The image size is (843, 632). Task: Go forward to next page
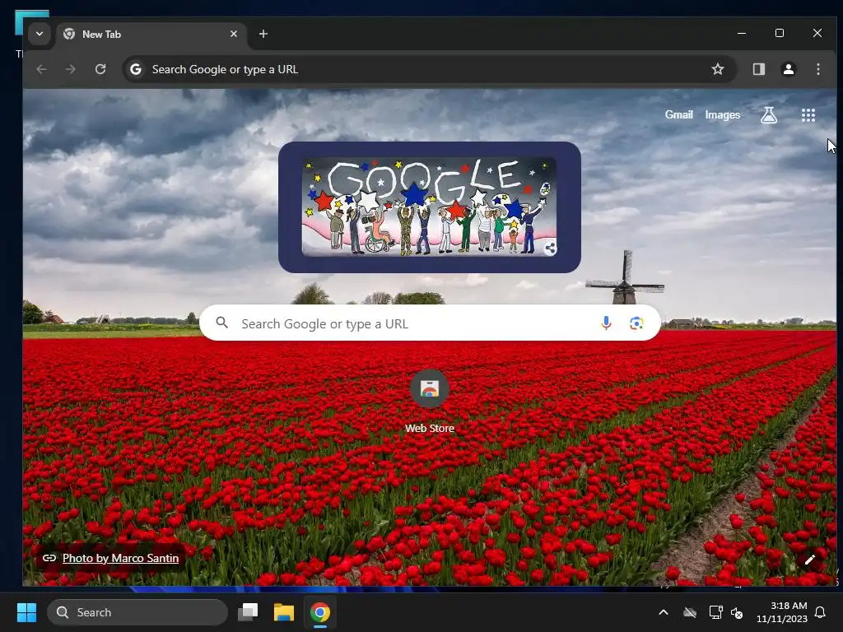click(x=71, y=69)
